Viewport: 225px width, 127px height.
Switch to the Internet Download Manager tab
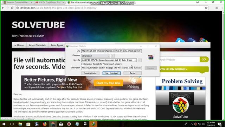click(18, 2)
